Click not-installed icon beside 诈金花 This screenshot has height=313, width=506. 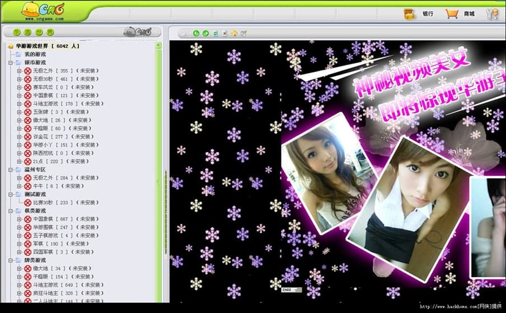click(x=28, y=137)
